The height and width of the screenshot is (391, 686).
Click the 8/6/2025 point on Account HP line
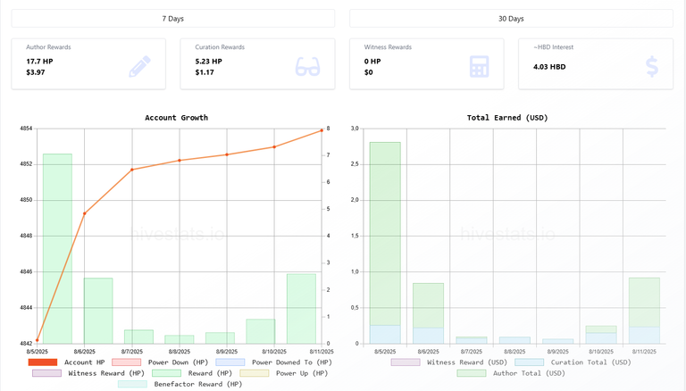(x=85, y=214)
